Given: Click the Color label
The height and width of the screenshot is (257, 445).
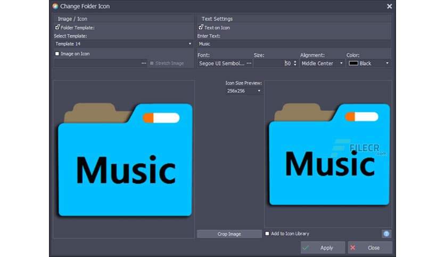Looking at the screenshot, I should [x=353, y=55].
